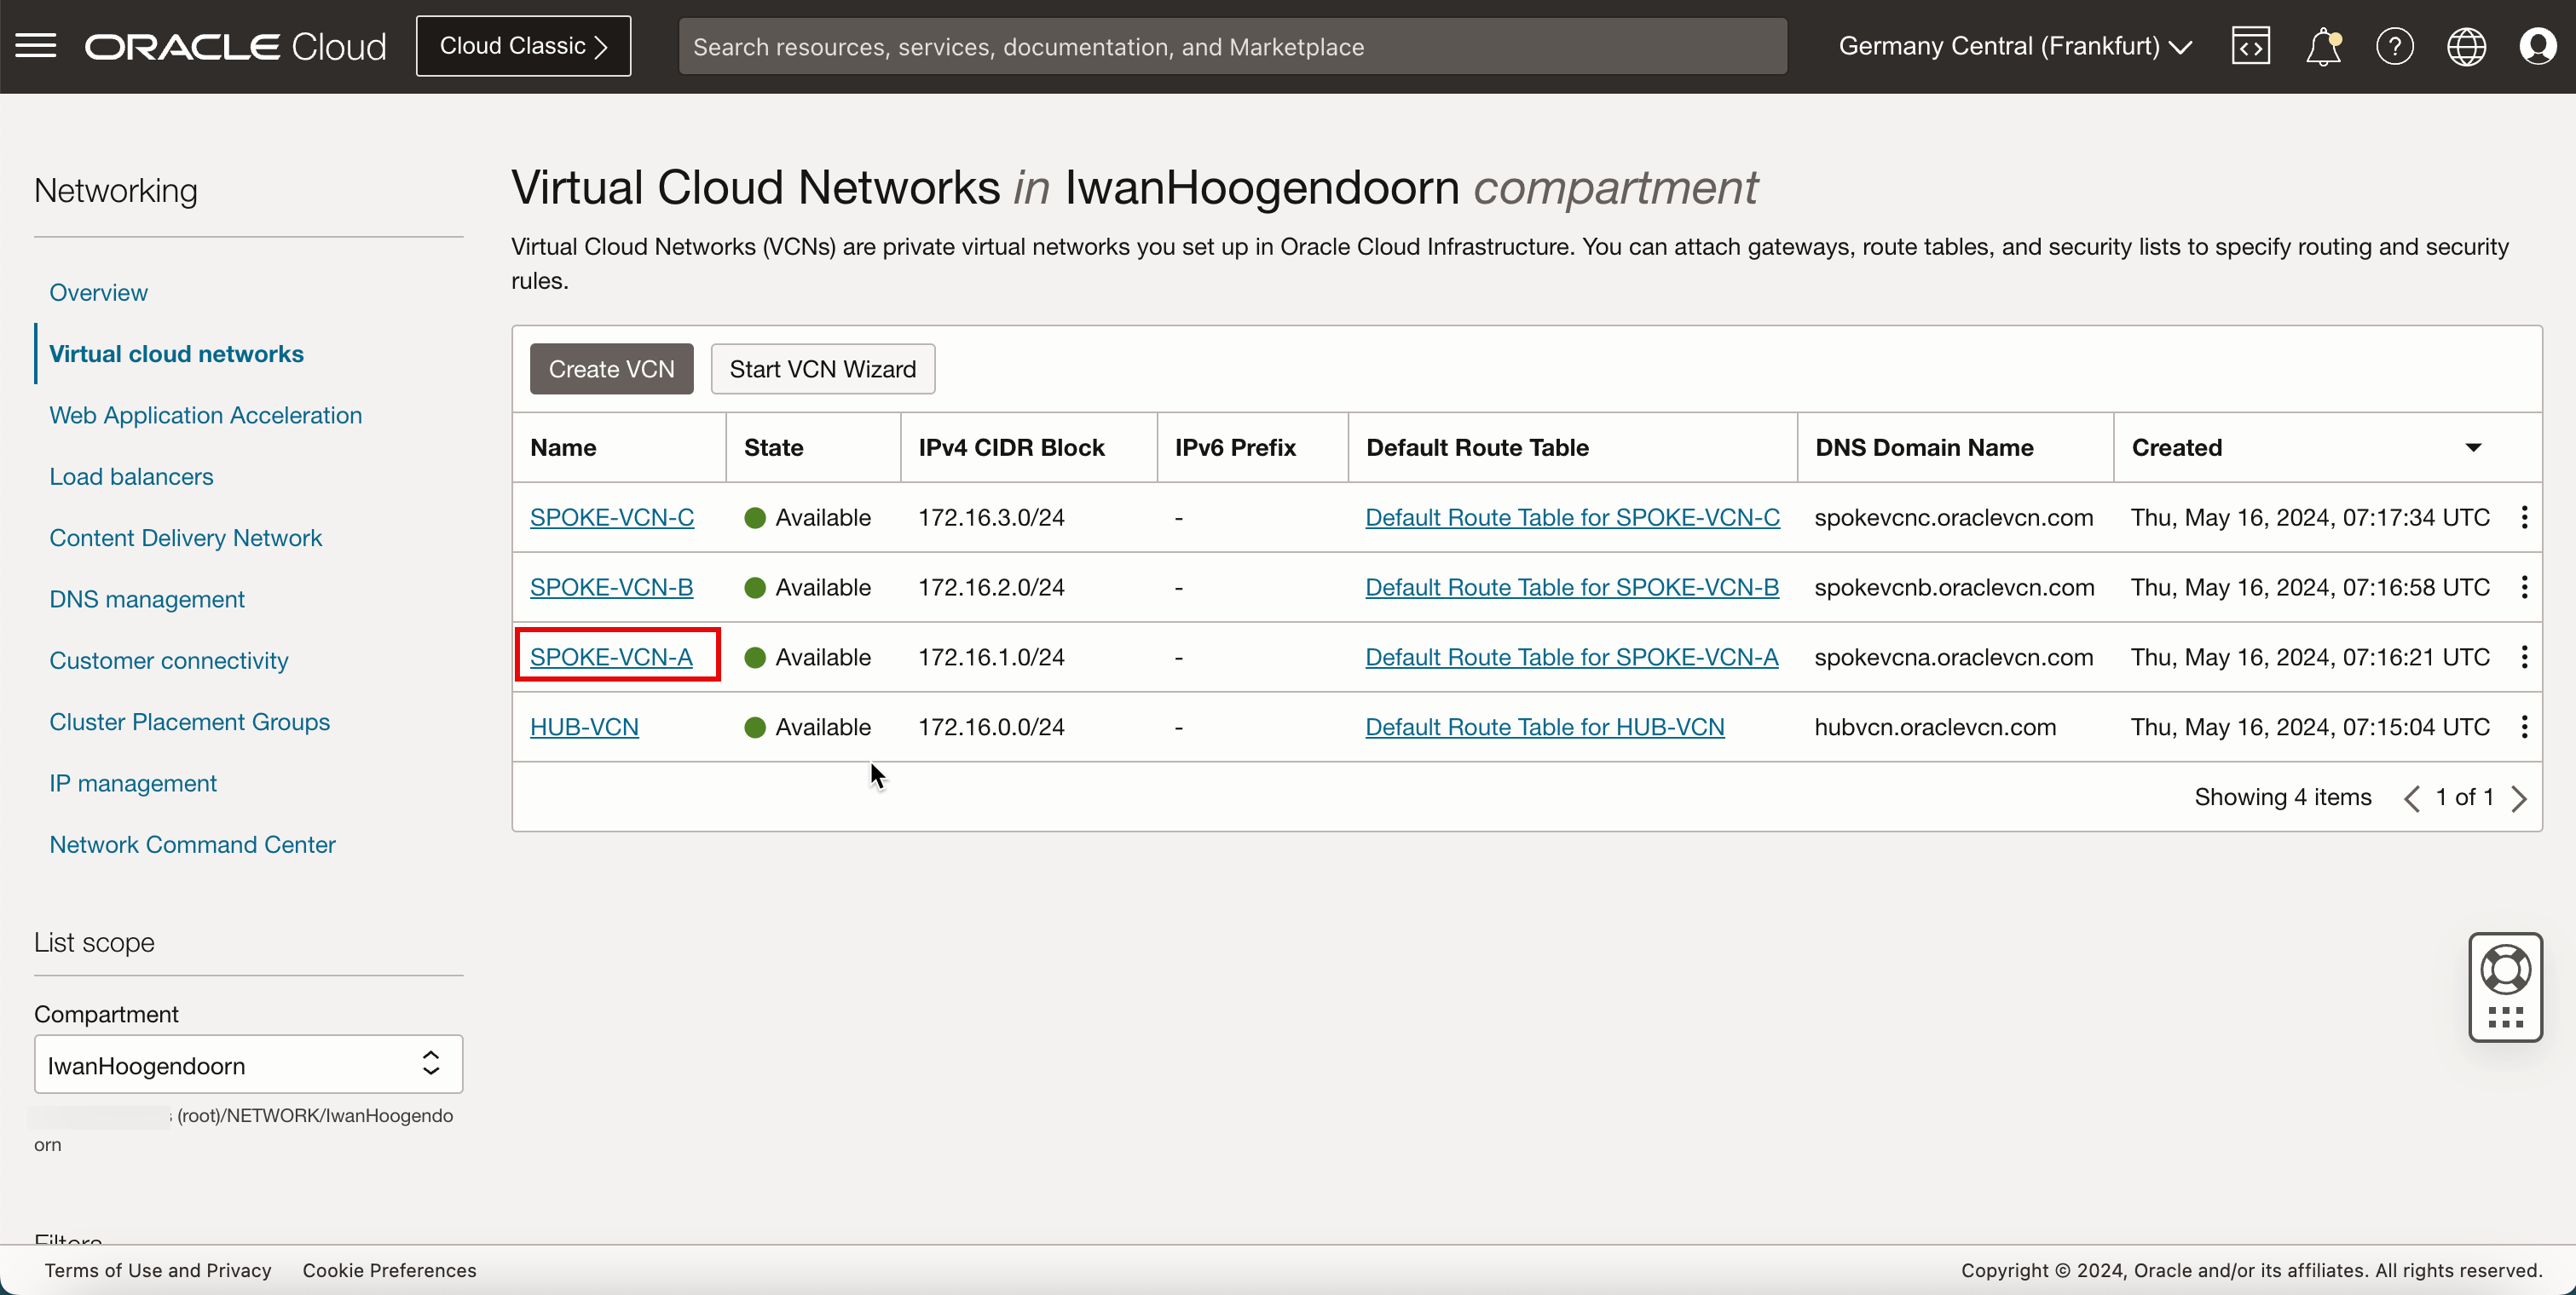Viewport: 2576px width, 1295px height.
Task: Click the SPOKE-VCN-A link
Action: click(x=611, y=656)
